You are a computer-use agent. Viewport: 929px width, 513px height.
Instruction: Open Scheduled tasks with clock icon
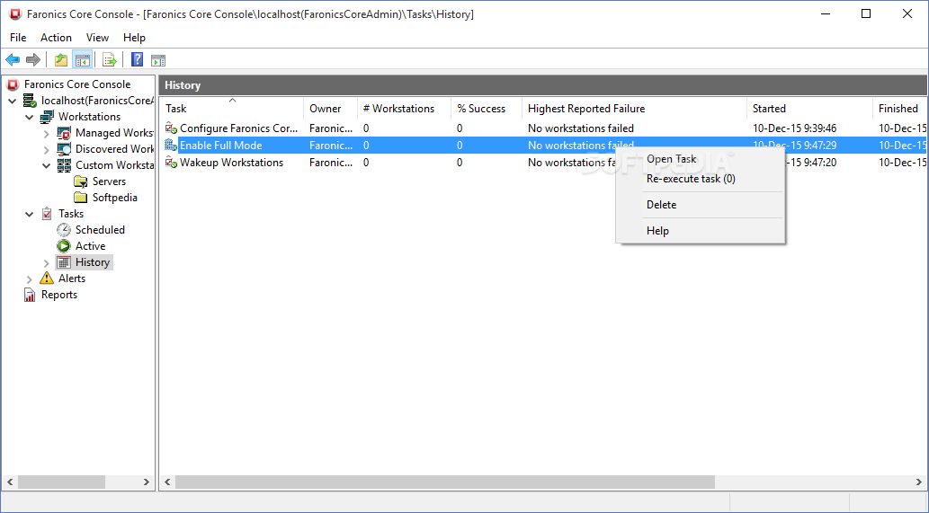(100, 230)
